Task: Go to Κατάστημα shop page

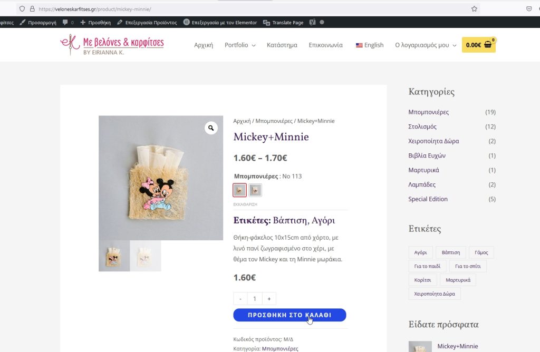Action: (282, 45)
